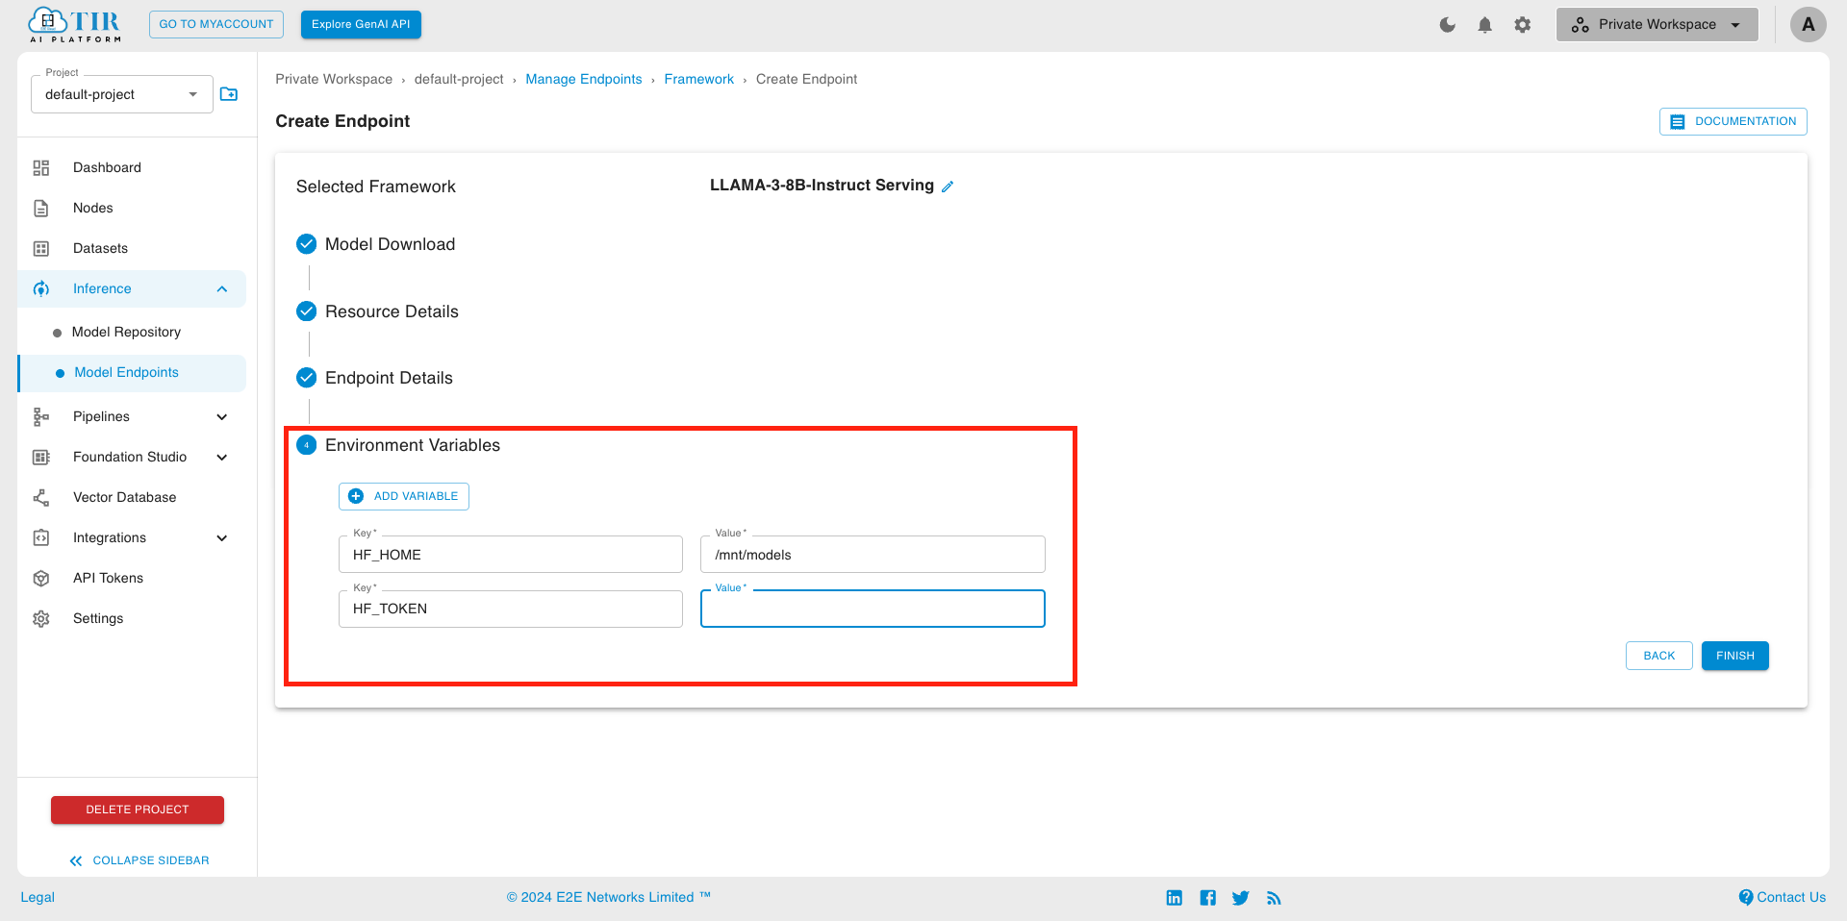
Task: Open the Private Workspace dropdown
Action: (1657, 25)
